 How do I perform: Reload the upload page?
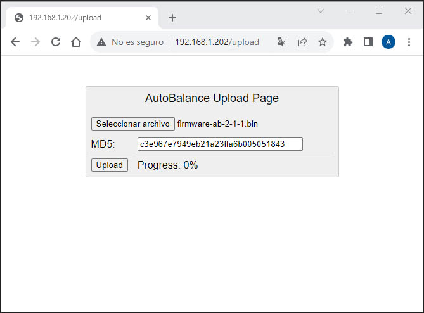pyautogui.click(x=56, y=42)
